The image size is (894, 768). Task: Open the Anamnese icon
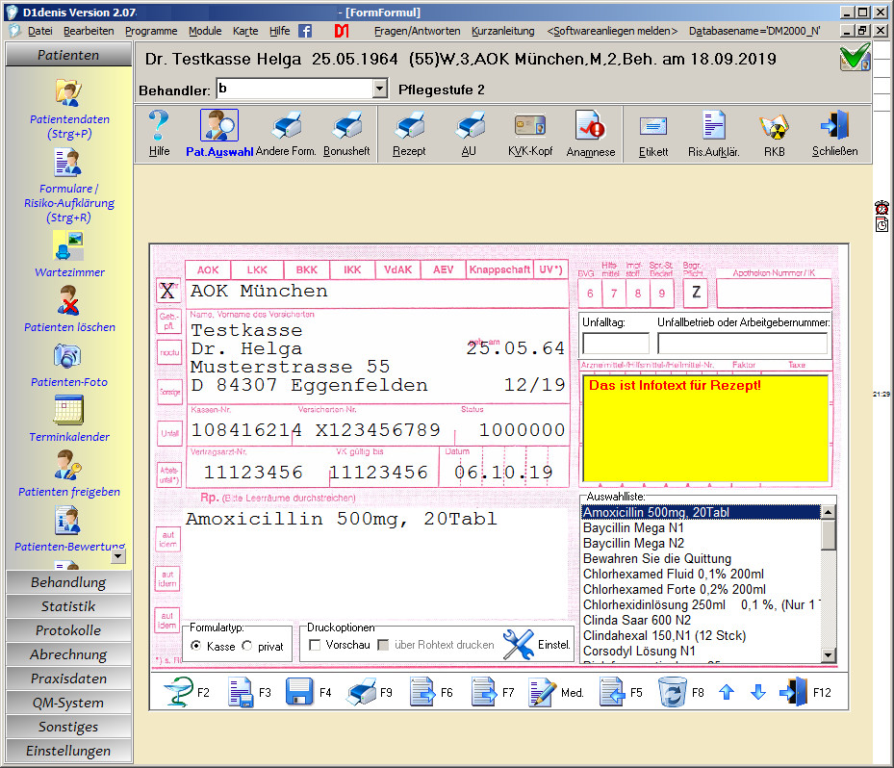click(590, 125)
